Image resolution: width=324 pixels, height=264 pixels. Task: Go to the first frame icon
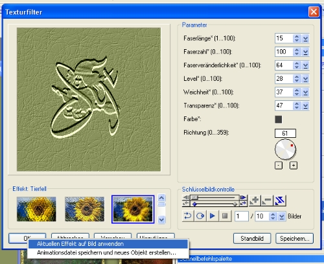tap(185, 197)
